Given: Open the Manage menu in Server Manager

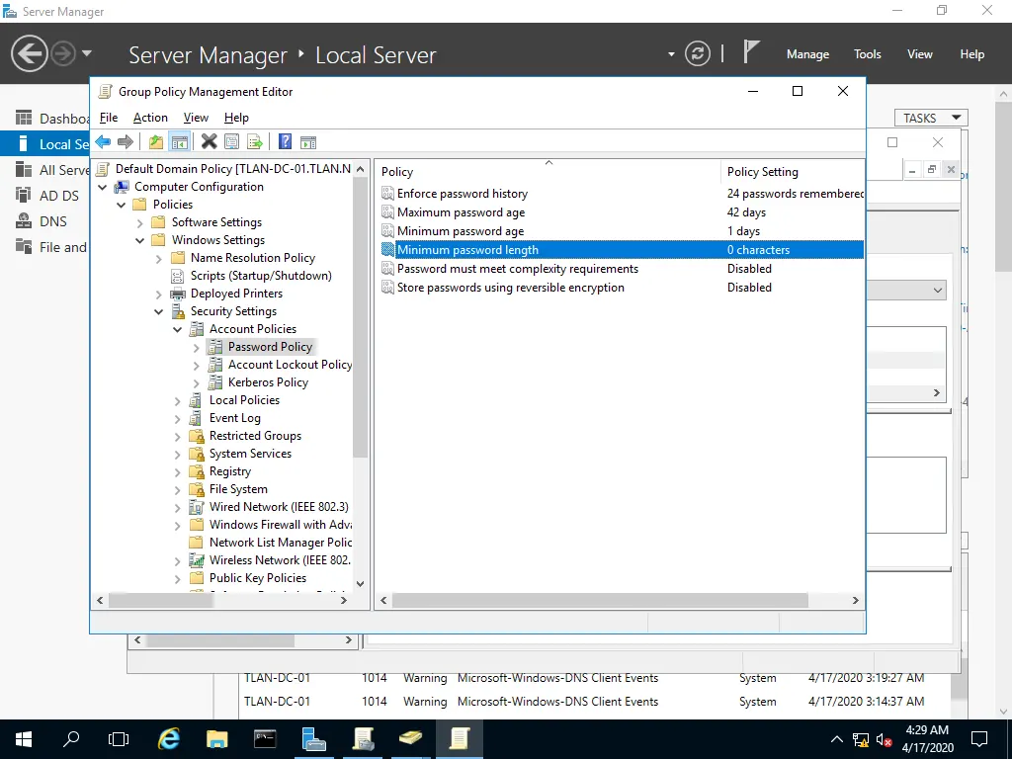Looking at the screenshot, I should 807,54.
